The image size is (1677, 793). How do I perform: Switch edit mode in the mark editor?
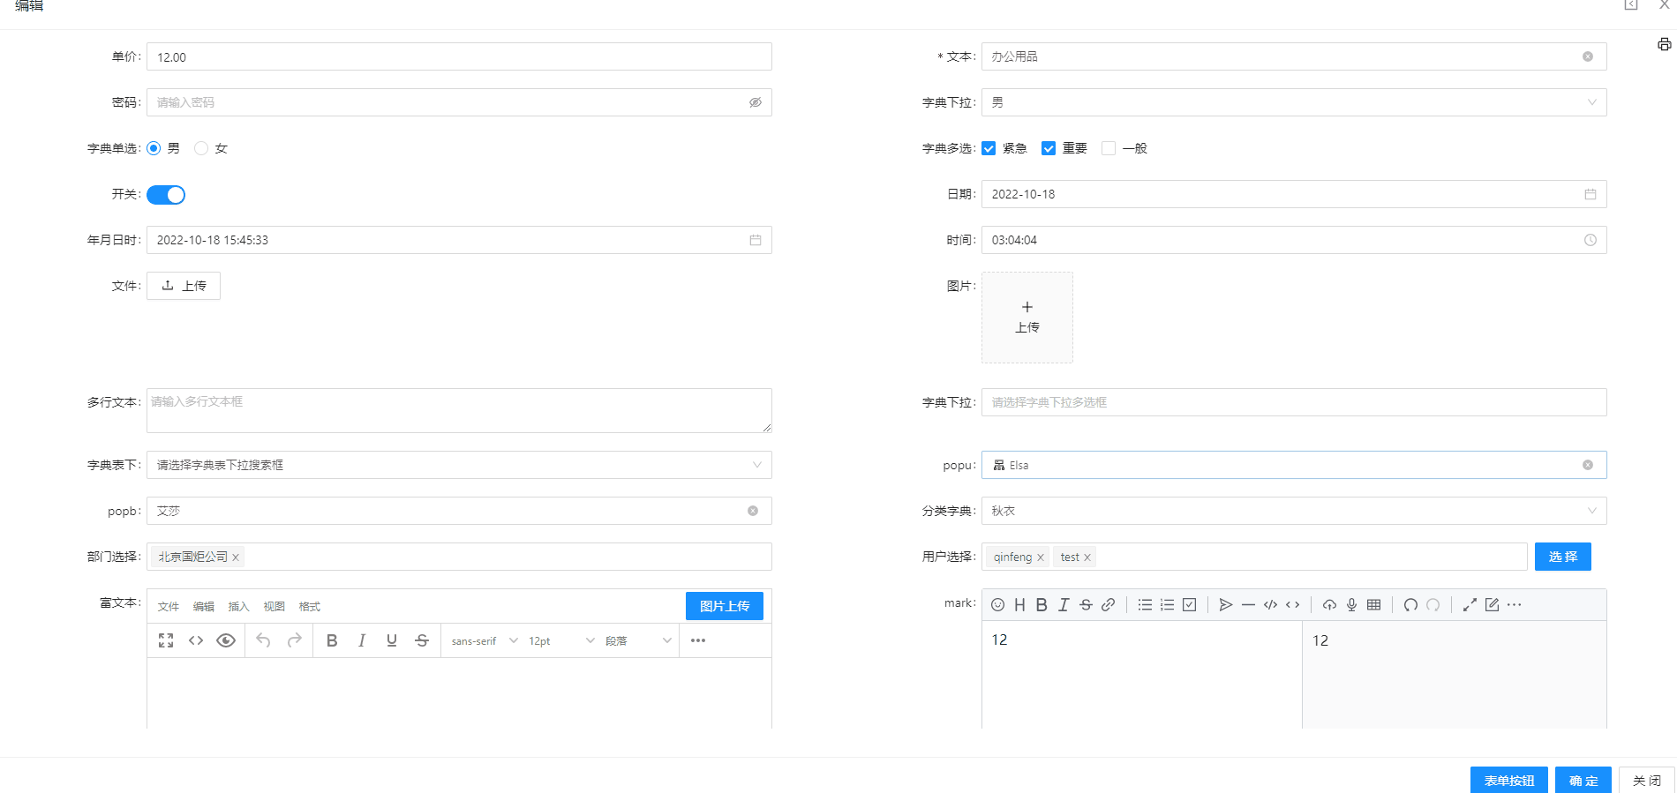1492,604
